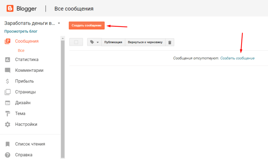Open the labels dropdown arrow beside tag
The height and width of the screenshot is (159, 268).
pos(98,42)
